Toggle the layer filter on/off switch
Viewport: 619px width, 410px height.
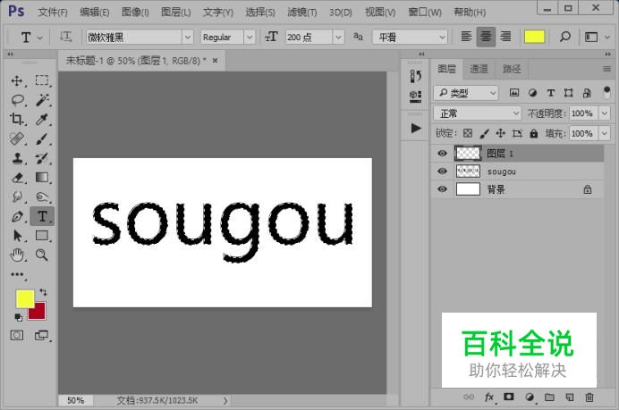(606, 93)
